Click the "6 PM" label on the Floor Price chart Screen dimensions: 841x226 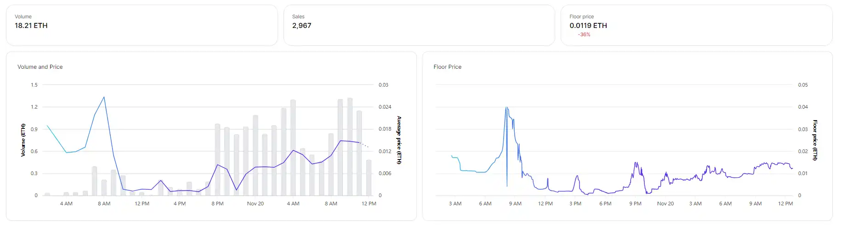point(605,204)
